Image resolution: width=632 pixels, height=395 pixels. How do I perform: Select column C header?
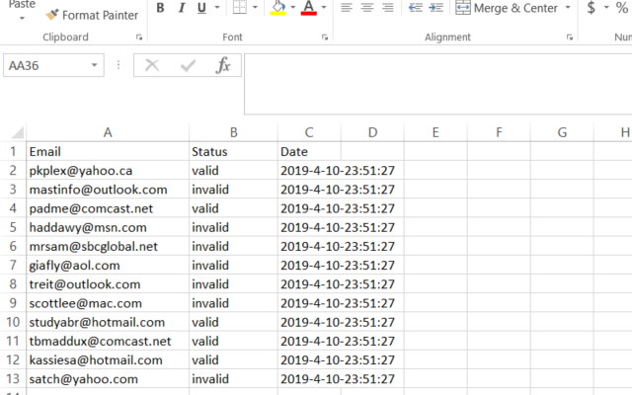tap(309, 132)
